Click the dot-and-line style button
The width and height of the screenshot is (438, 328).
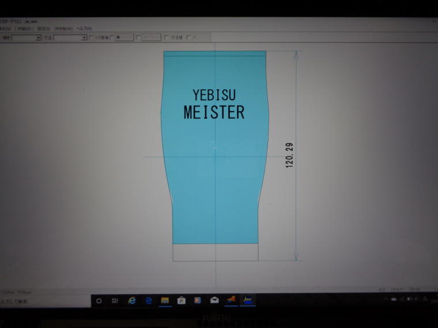click(x=124, y=37)
